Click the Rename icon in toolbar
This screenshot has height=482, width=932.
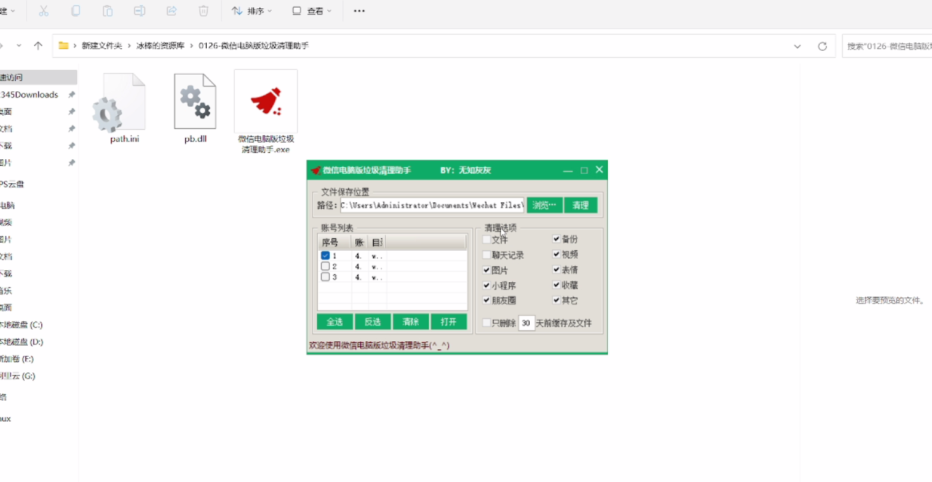[140, 11]
